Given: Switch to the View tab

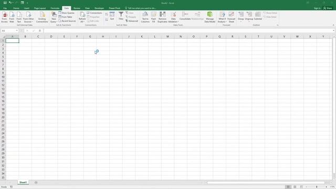Looking at the screenshot, I should click(87, 8).
